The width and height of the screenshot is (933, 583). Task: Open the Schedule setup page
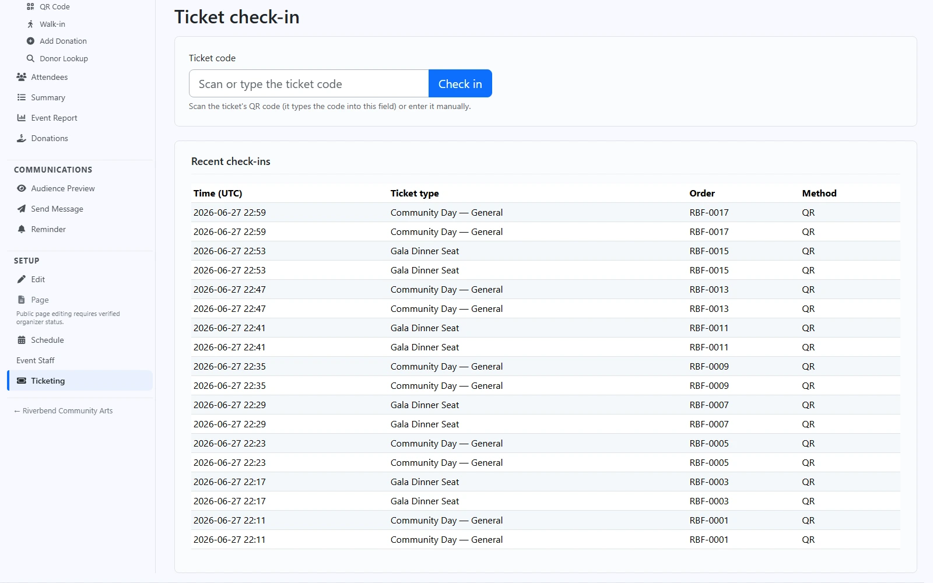coord(47,340)
